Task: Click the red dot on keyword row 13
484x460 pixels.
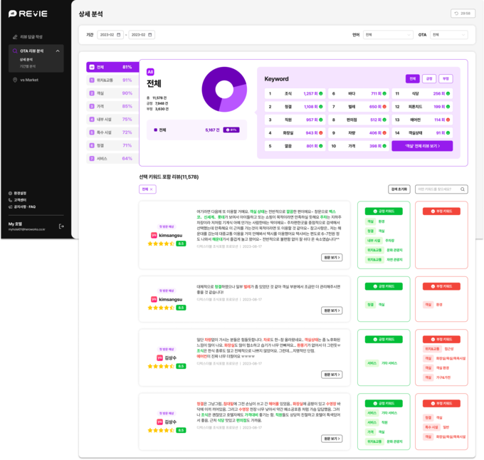Action: pyautogui.click(x=448, y=120)
